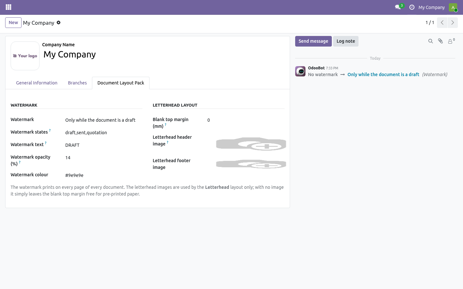Click Log note button
This screenshot has height=289, width=463.
click(346, 41)
